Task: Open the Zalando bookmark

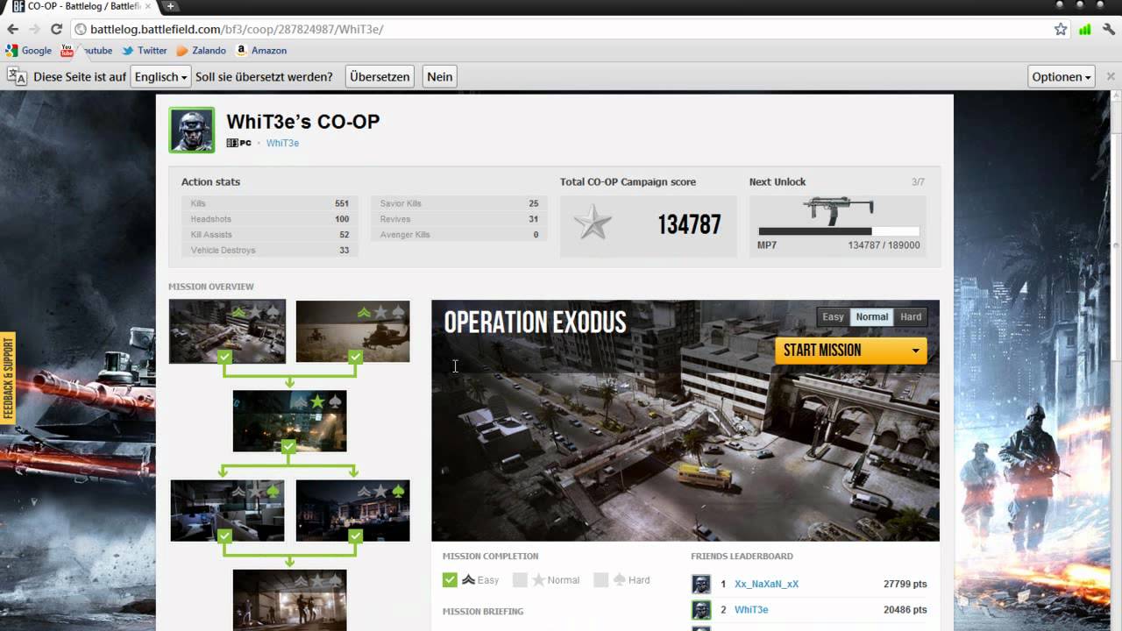Action: pyautogui.click(x=201, y=51)
